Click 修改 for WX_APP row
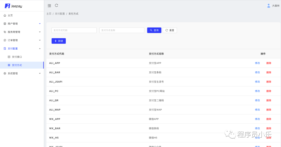Viewport: 281px width, 147px height. 257,119
